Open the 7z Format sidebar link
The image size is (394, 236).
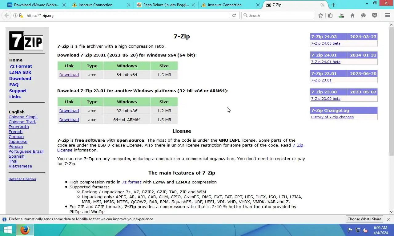coord(21,66)
